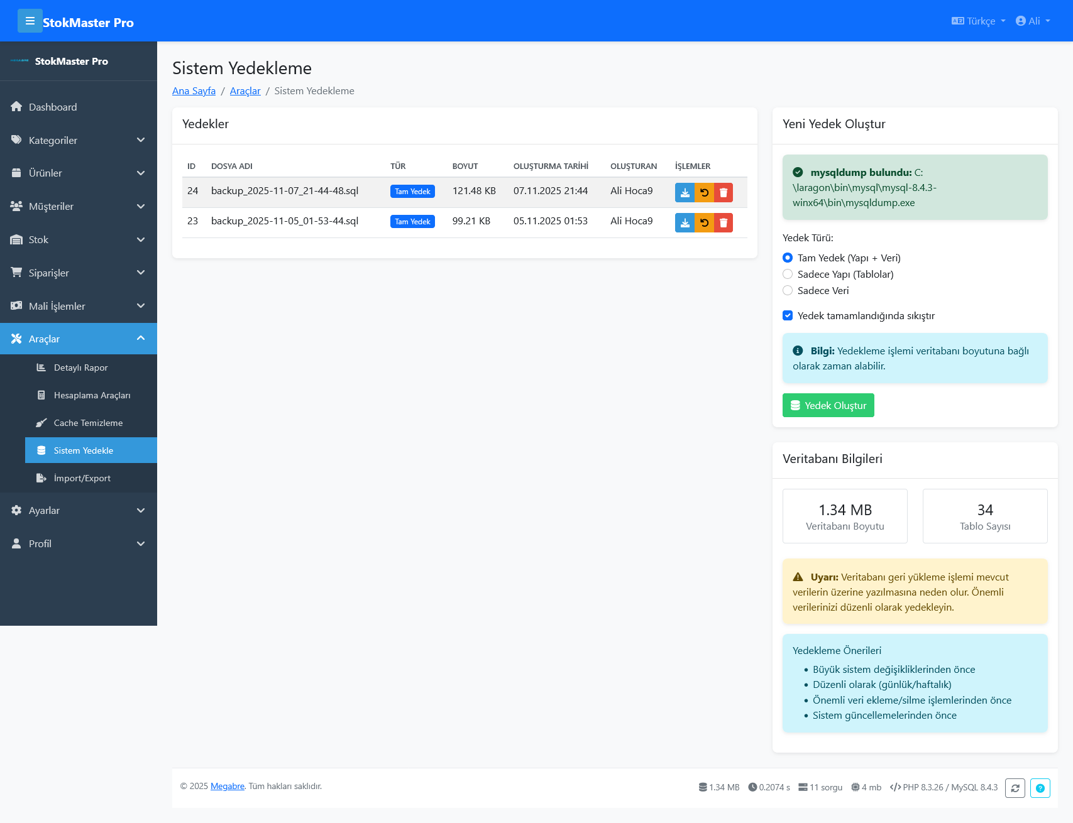This screenshot has height=823, width=1073.
Task: Open the sidebar hamburger menu
Action: pos(30,21)
